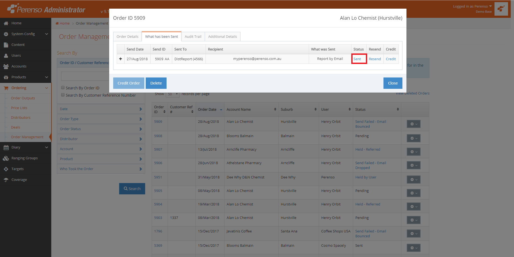Click the Credit Order button
Image resolution: width=514 pixels, height=257 pixels.
(x=129, y=83)
